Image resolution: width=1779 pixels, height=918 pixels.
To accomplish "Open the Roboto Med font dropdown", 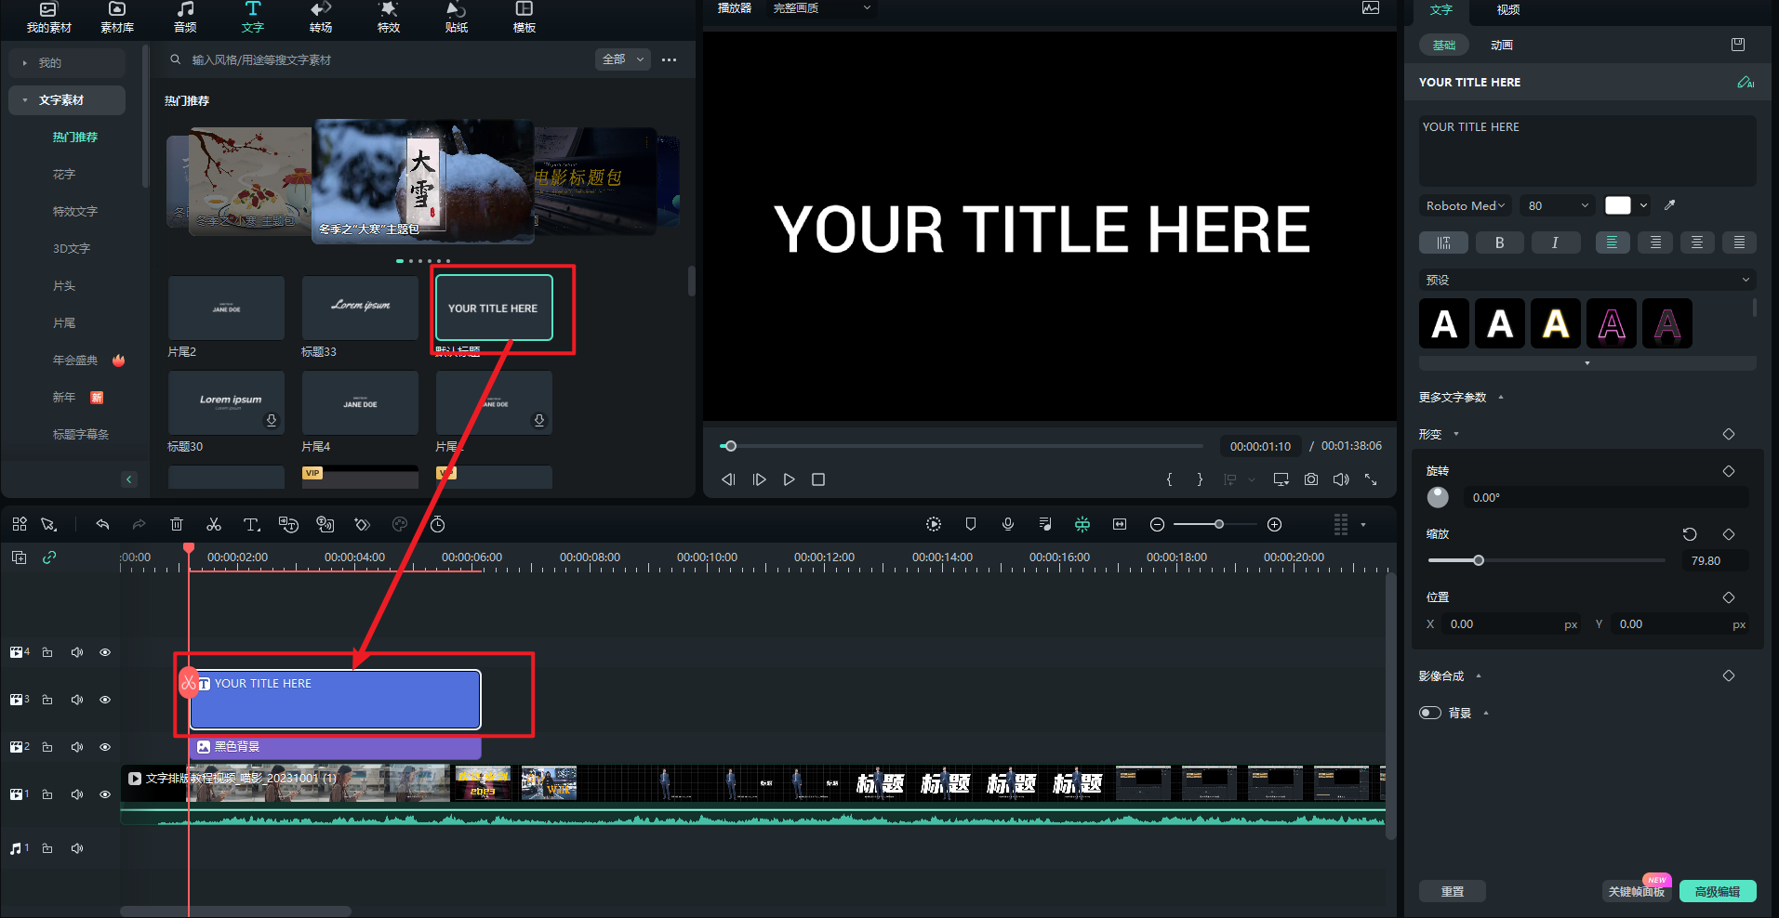I will [1466, 205].
